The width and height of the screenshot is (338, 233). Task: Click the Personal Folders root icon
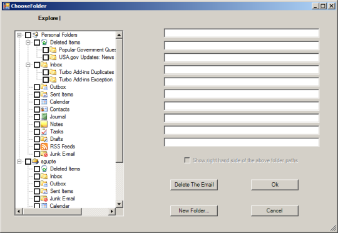coord(35,34)
